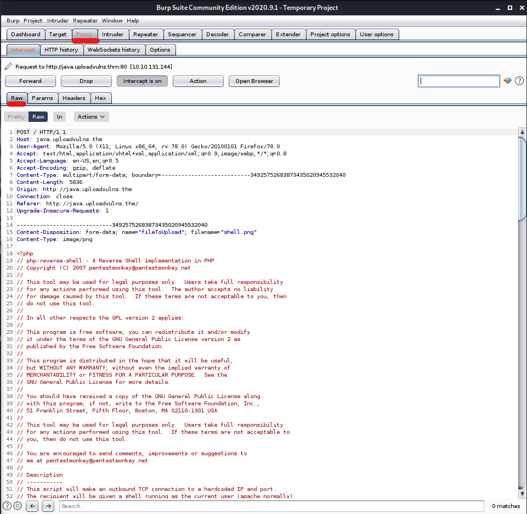Open the Project menu
The height and width of the screenshot is (514, 527).
click(x=33, y=20)
